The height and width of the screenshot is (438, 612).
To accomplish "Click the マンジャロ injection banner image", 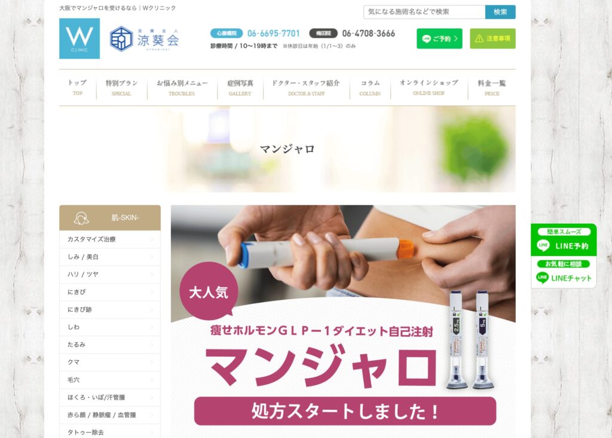I will click(343, 321).
